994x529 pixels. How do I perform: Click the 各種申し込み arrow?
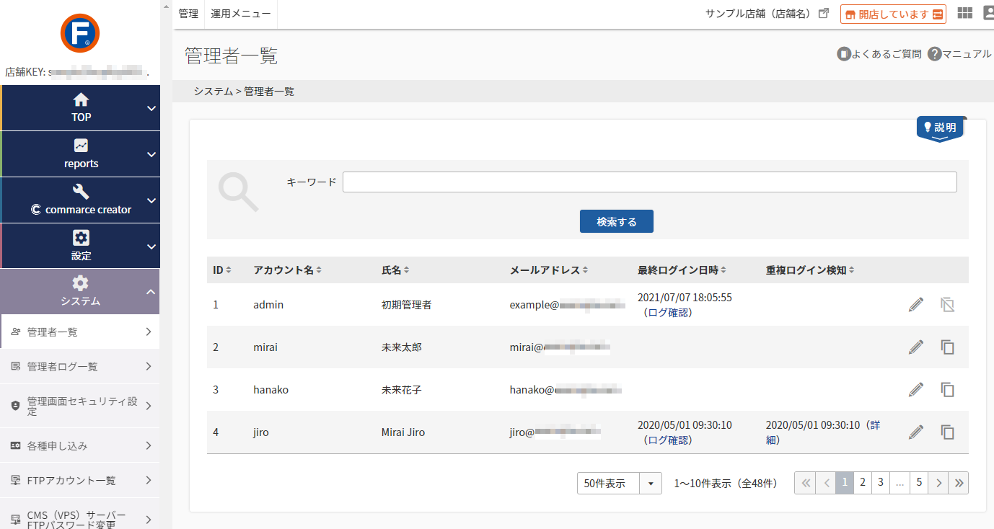point(148,445)
